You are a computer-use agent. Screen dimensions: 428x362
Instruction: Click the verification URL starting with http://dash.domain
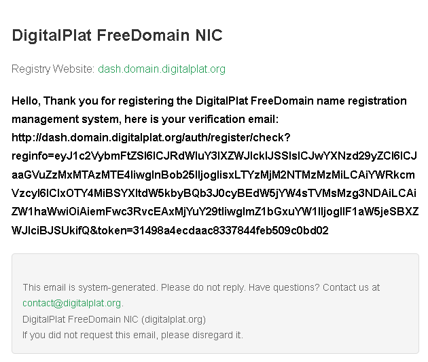151,137
